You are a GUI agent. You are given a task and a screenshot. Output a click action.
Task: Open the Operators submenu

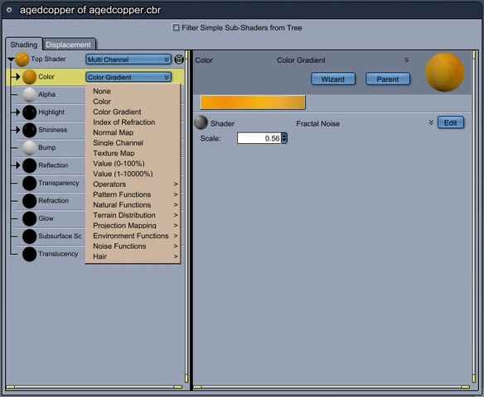point(133,184)
